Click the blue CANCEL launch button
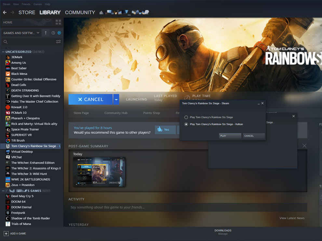This screenshot has width=322, height=241. (x=90, y=99)
